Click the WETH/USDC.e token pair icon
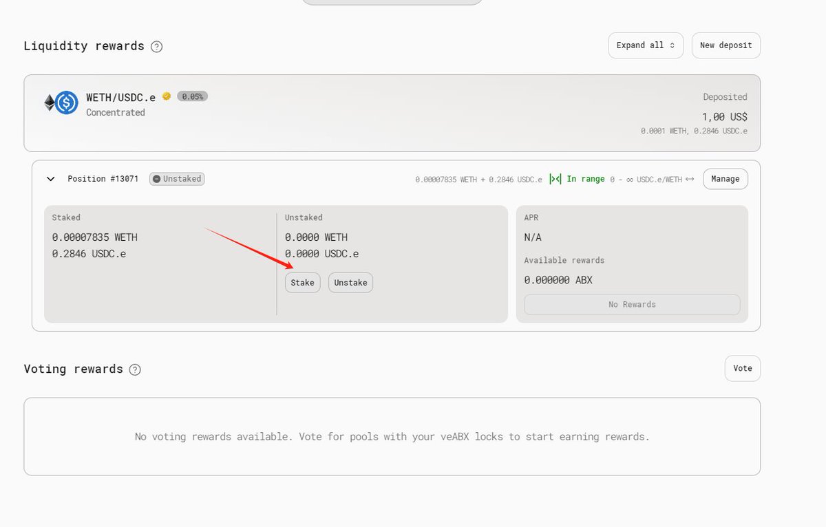This screenshot has width=826, height=527. coord(61,103)
